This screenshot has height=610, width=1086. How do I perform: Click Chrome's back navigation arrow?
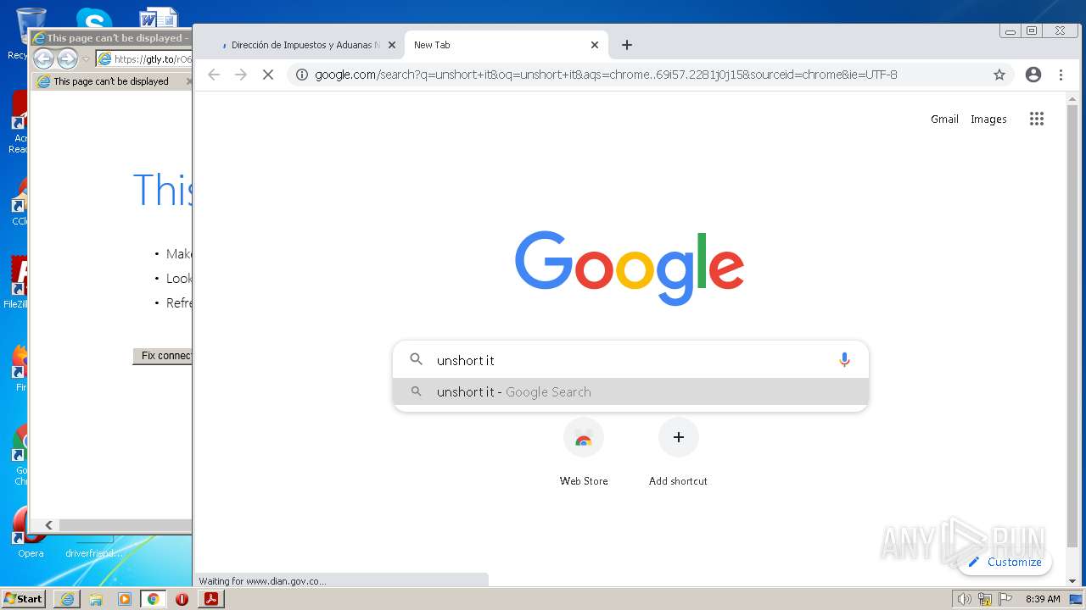click(x=214, y=75)
